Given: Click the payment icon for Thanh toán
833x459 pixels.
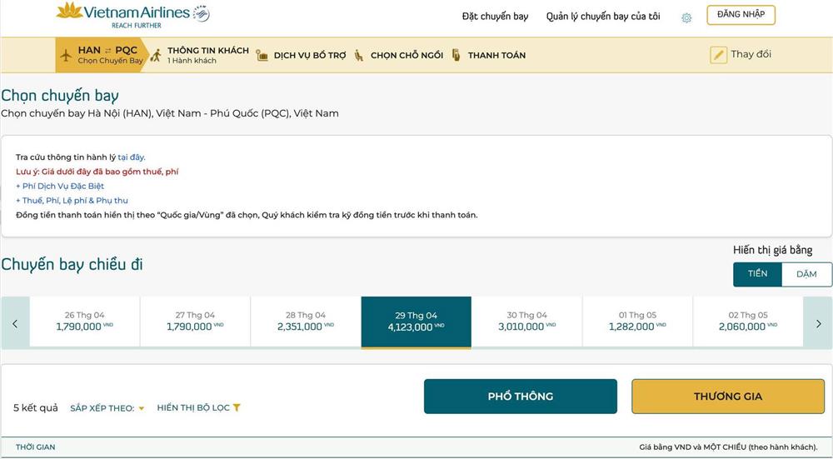Looking at the screenshot, I should [456, 56].
